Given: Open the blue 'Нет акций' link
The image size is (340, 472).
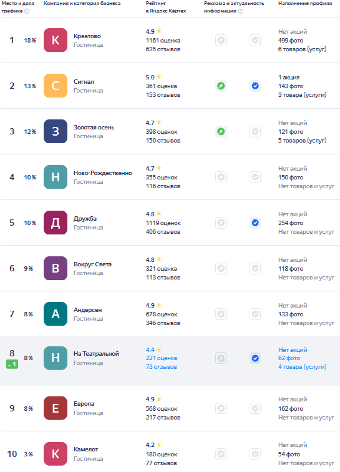Looking at the screenshot, I should (293, 350).
